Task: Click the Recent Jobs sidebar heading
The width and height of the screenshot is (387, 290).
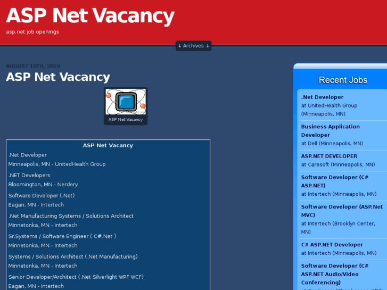Action: pos(343,80)
